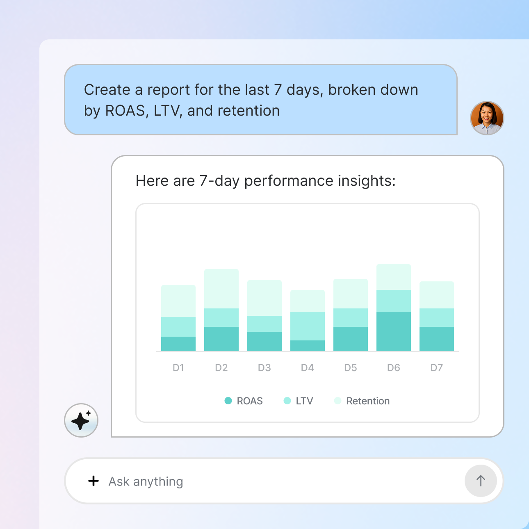The width and height of the screenshot is (529, 529).
Task: Select the D7 axis label
Action: tap(436, 367)
